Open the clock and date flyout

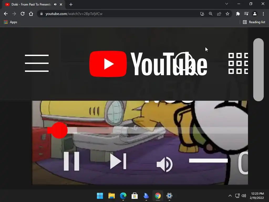coord(257,196)
